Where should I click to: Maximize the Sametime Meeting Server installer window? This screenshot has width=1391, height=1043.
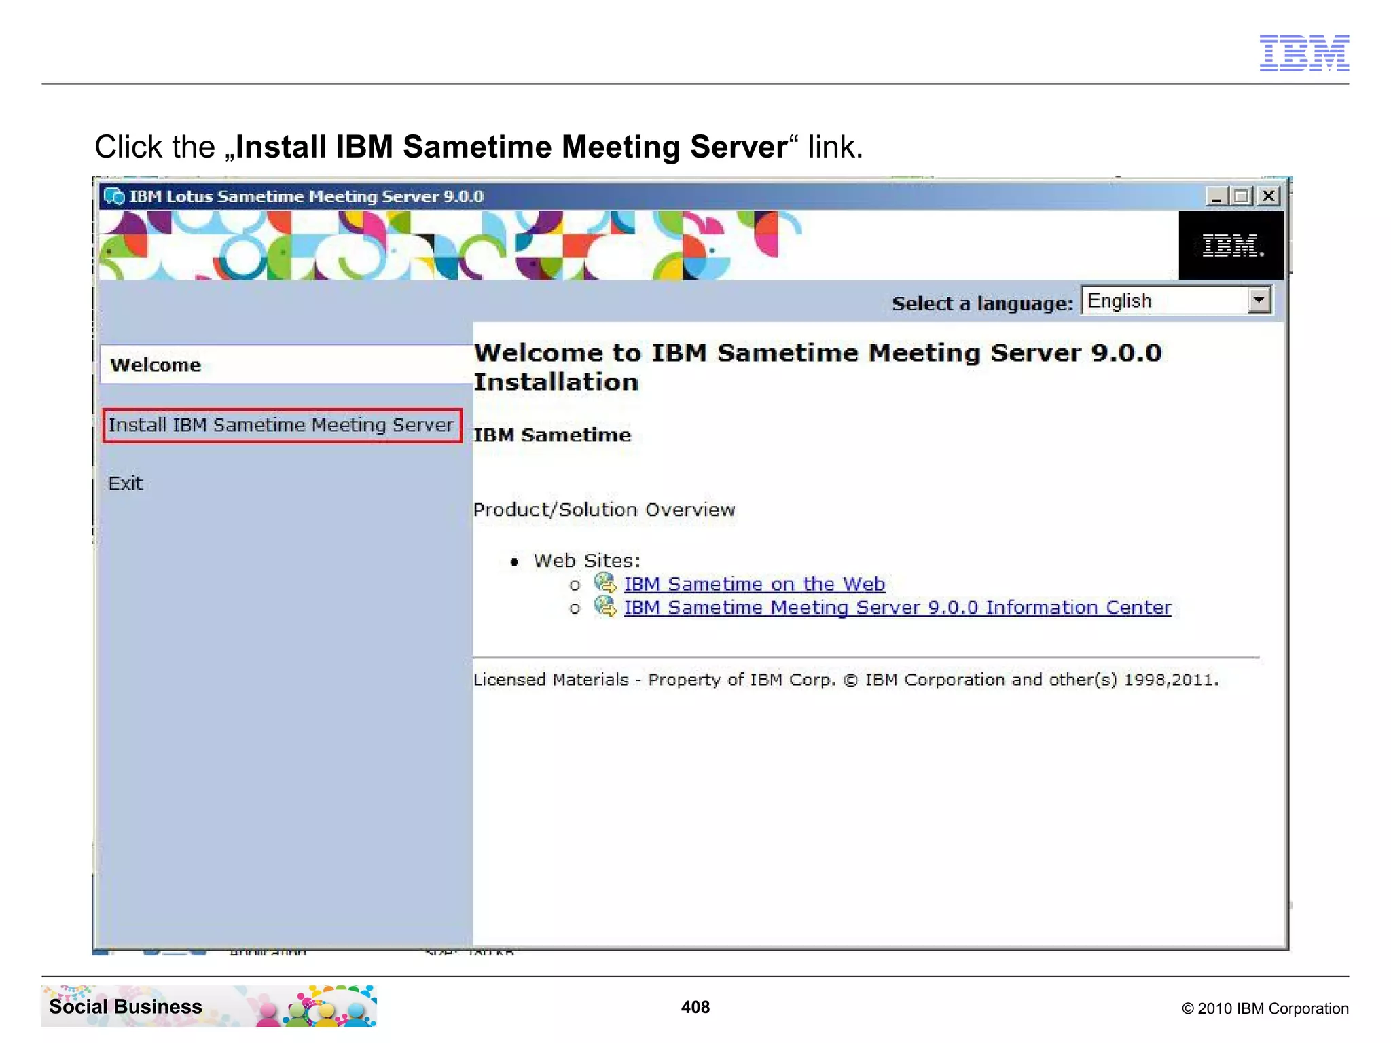tap(1242, 196)
